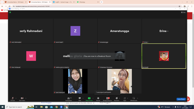The width and height of the screenshot is (194, 109).
Task: Click the Chrome address bar URL
Action: (x=33, y=6)
